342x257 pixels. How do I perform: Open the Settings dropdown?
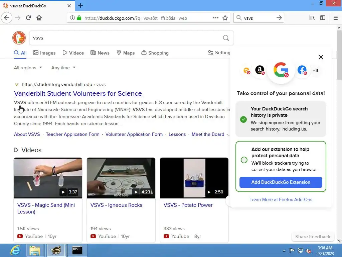[x=219, y=53]
